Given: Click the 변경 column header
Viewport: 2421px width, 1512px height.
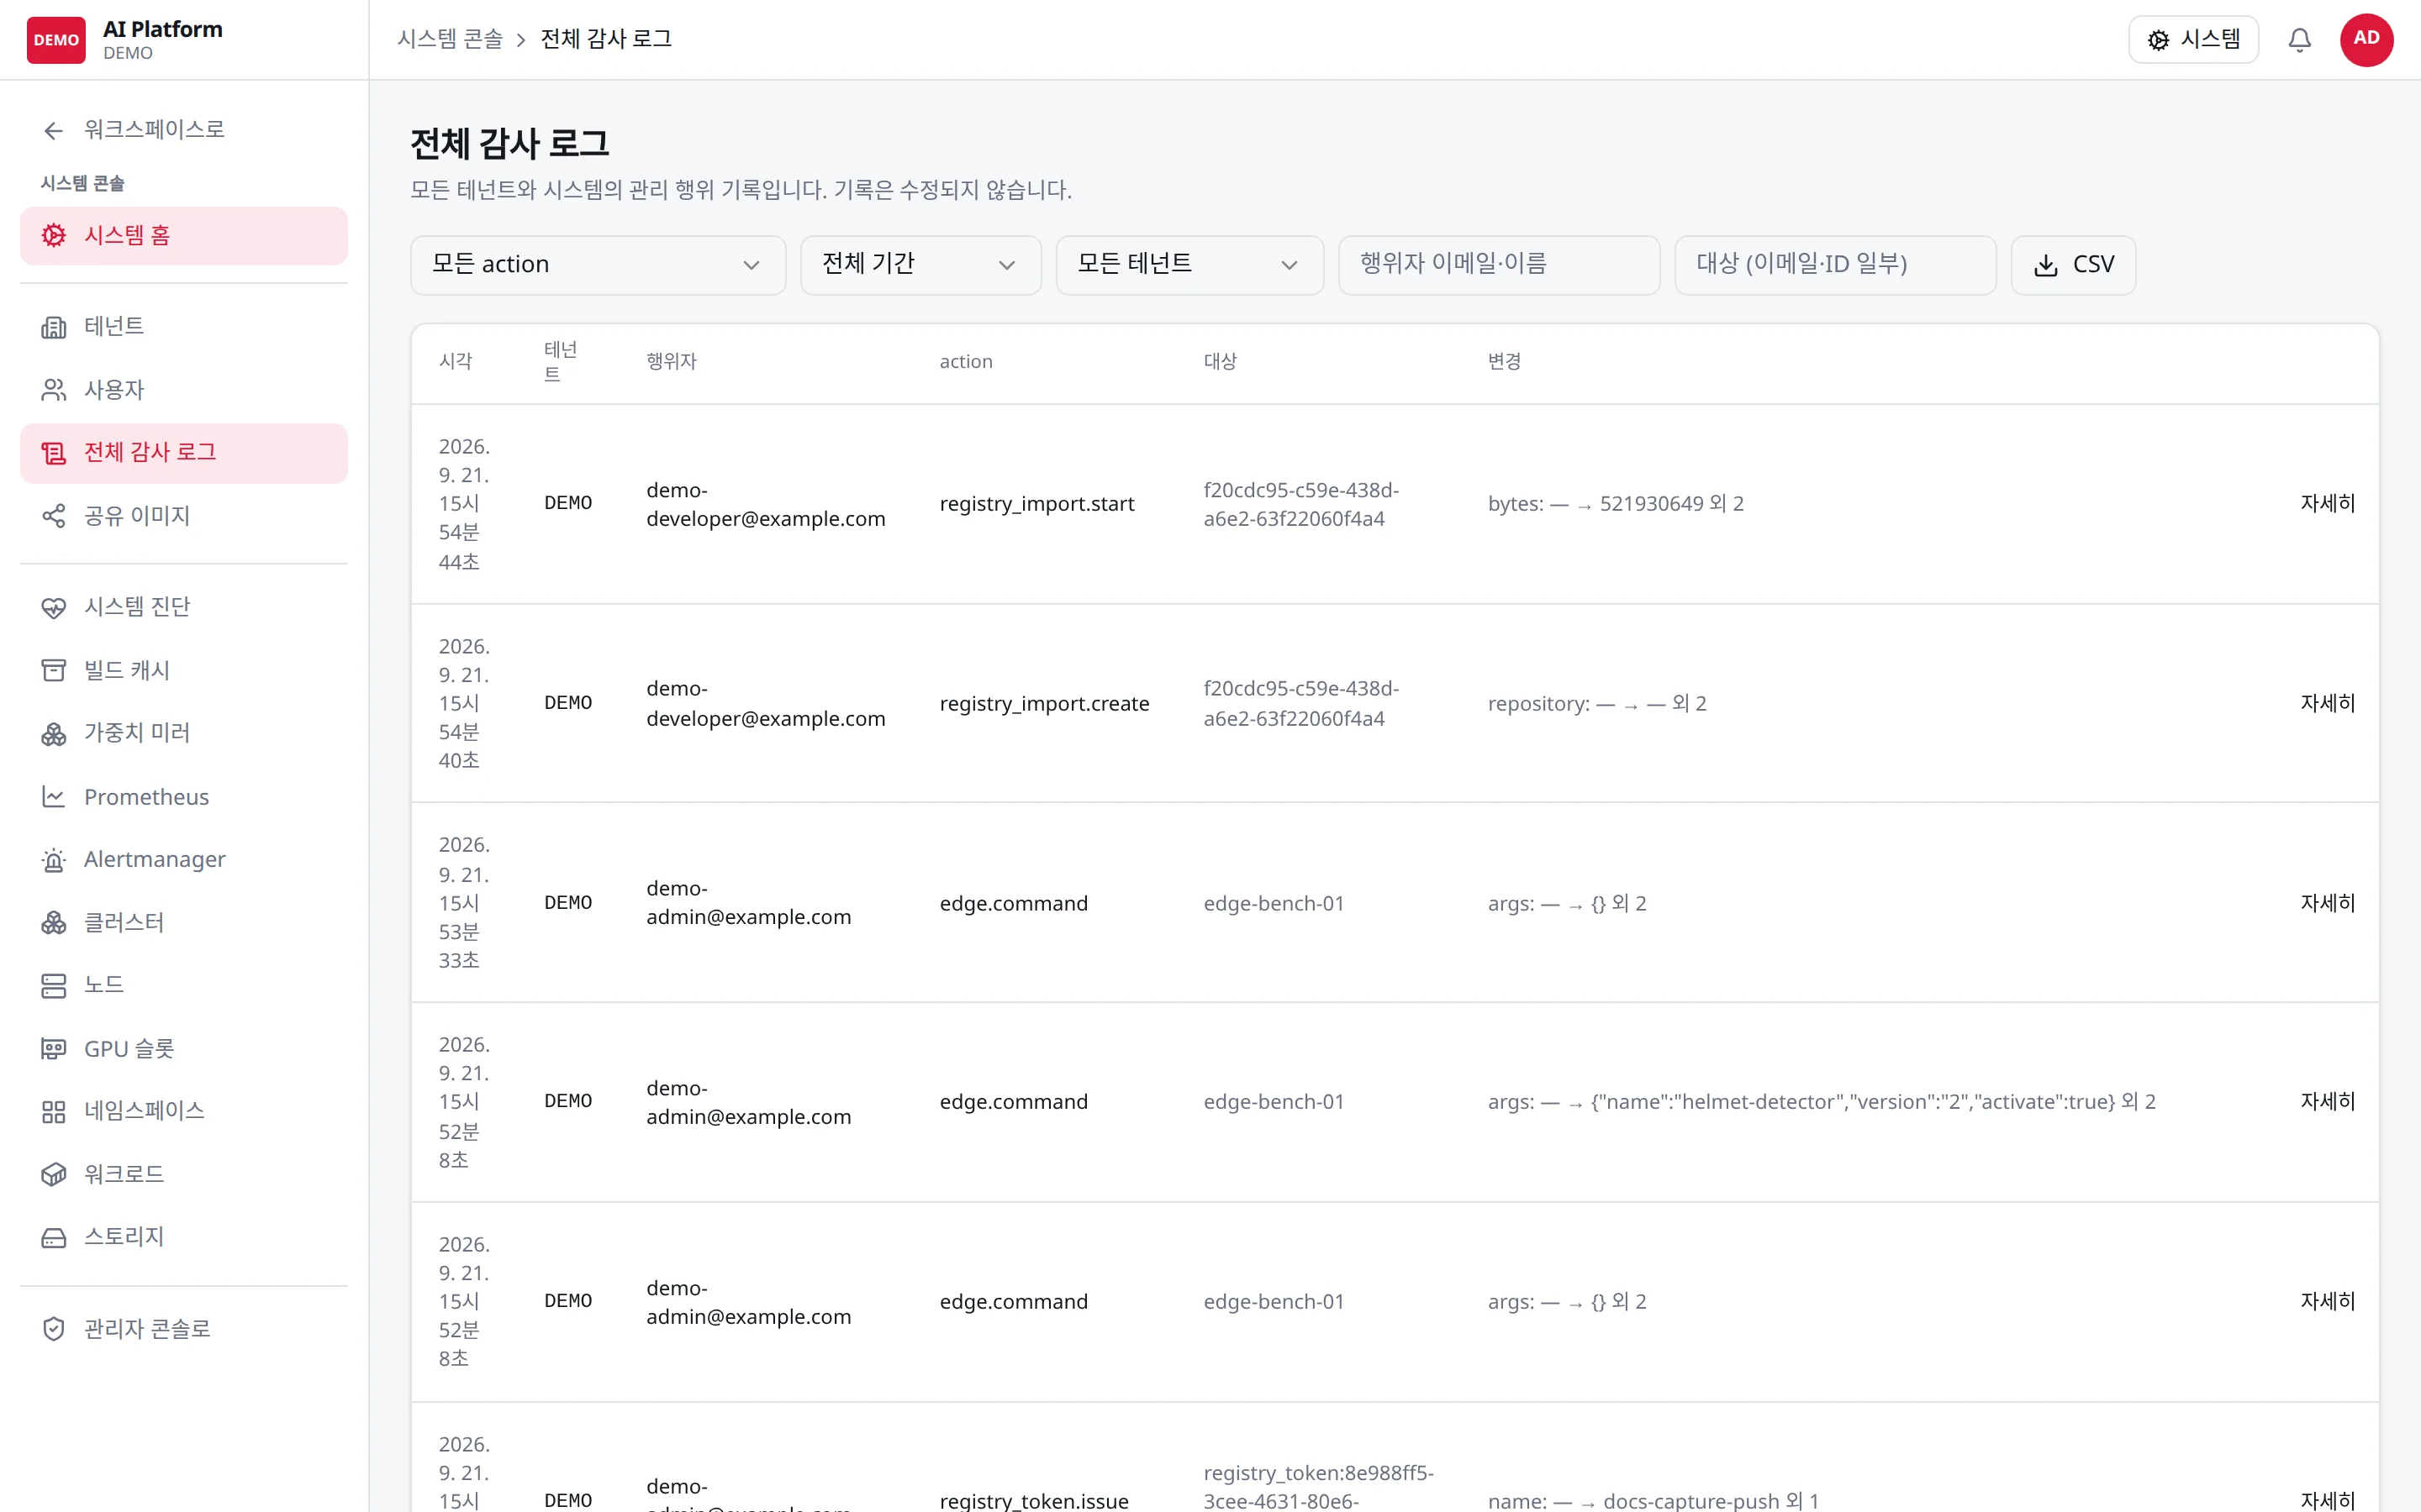Looking at the screenshot, I should [1504, 361].
